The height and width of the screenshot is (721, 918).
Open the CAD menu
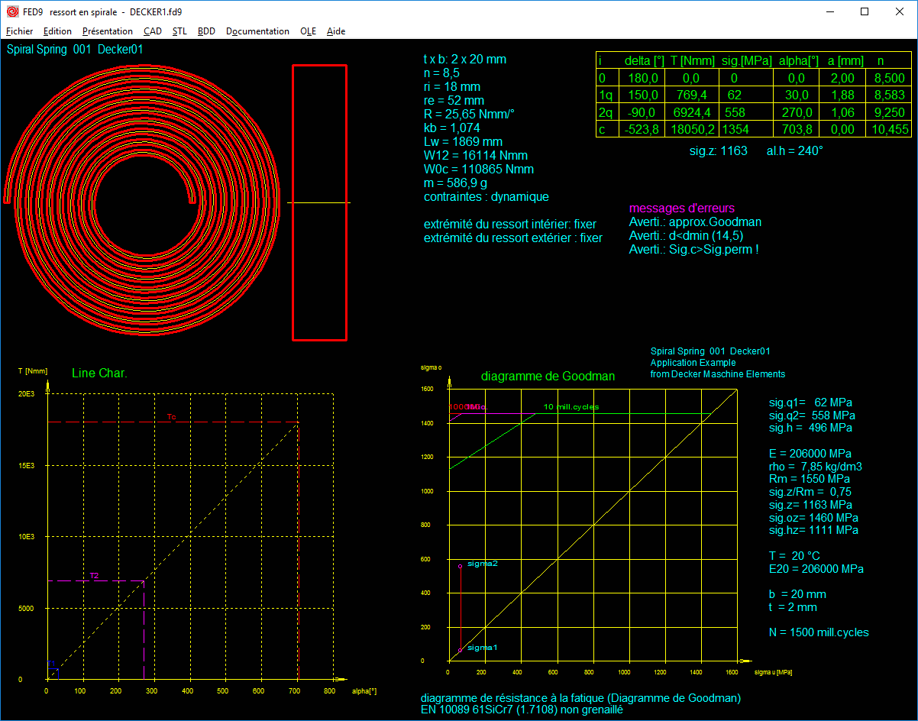pos(153,31)
